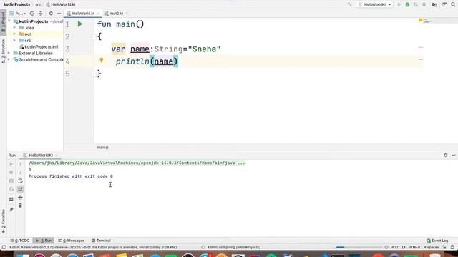Click 4 spaces indent setting

(x=431, y=247)
